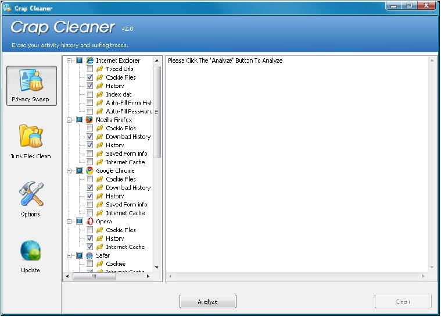
Task: Click tree list scroll right arrow
Action: (x=148, y=276)
